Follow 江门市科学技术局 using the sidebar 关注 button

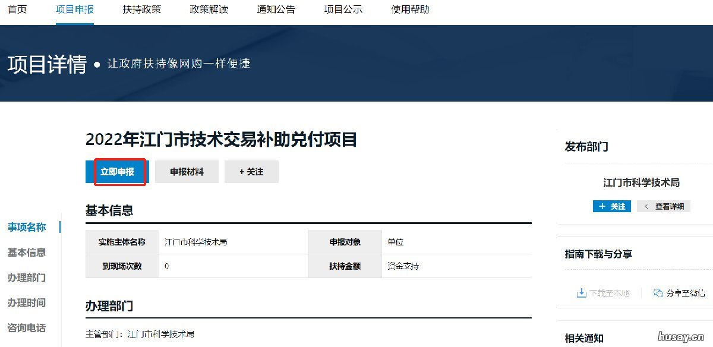[612, 206]
